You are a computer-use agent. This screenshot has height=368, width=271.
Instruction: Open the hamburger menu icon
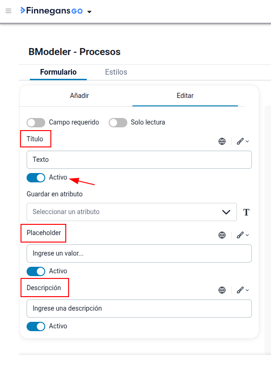8,11
